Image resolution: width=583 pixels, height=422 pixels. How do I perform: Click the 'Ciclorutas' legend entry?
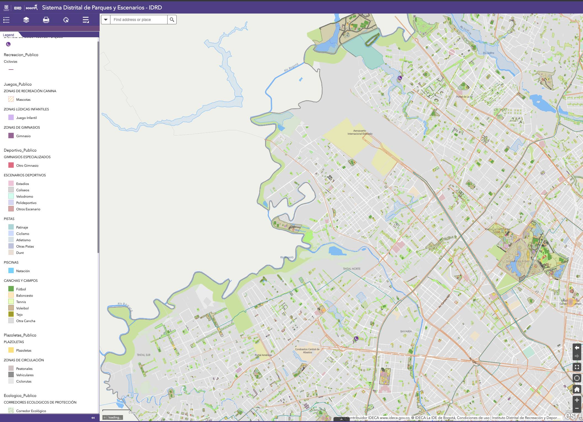point(24,381)
